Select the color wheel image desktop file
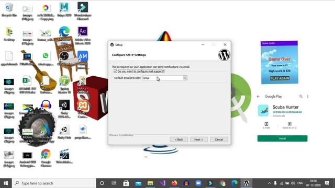This screenshot has width=335, height=188. click(46, 11)
